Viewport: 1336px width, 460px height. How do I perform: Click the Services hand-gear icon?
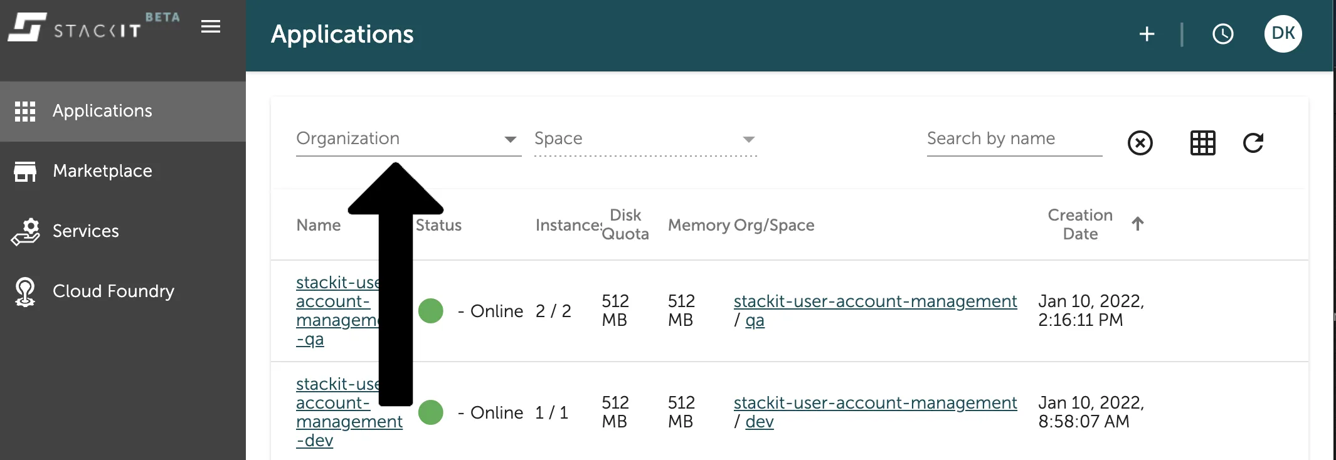click(x=25, y=231)
